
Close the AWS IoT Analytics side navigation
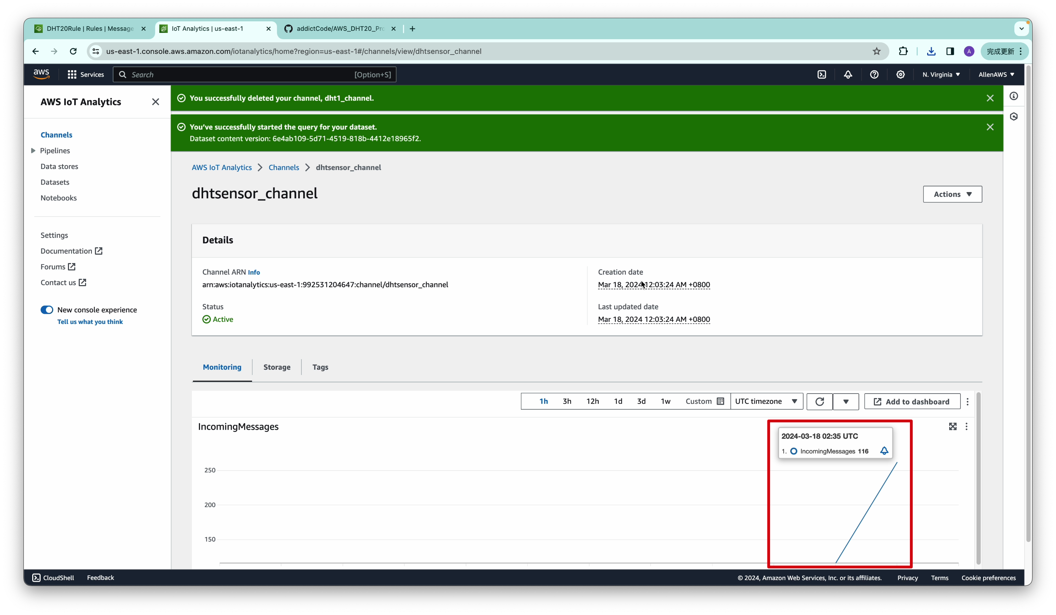[x=155, y=102]
